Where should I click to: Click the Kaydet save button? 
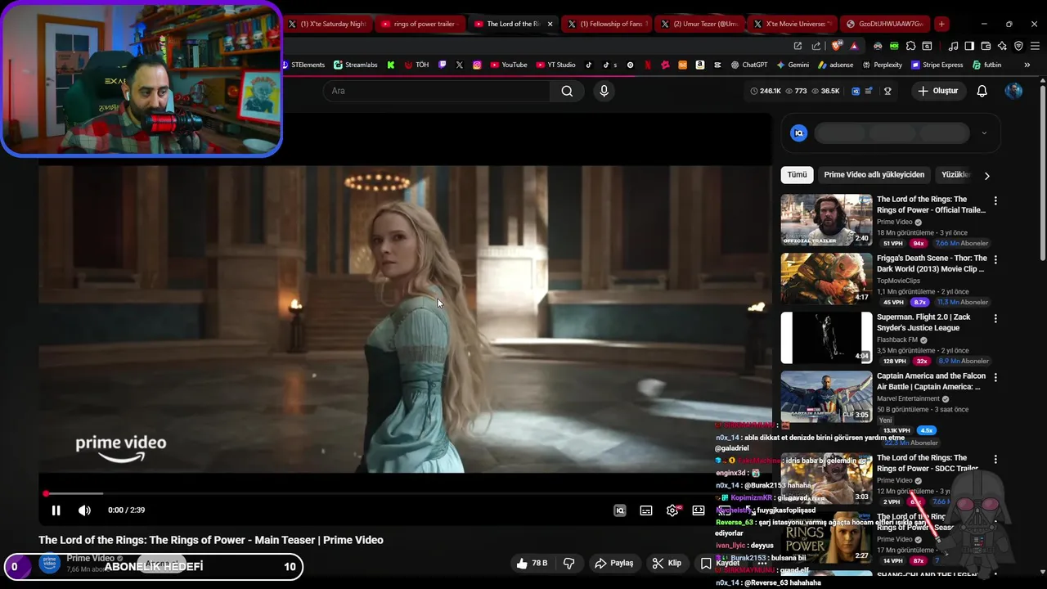[x=720, y=563]
